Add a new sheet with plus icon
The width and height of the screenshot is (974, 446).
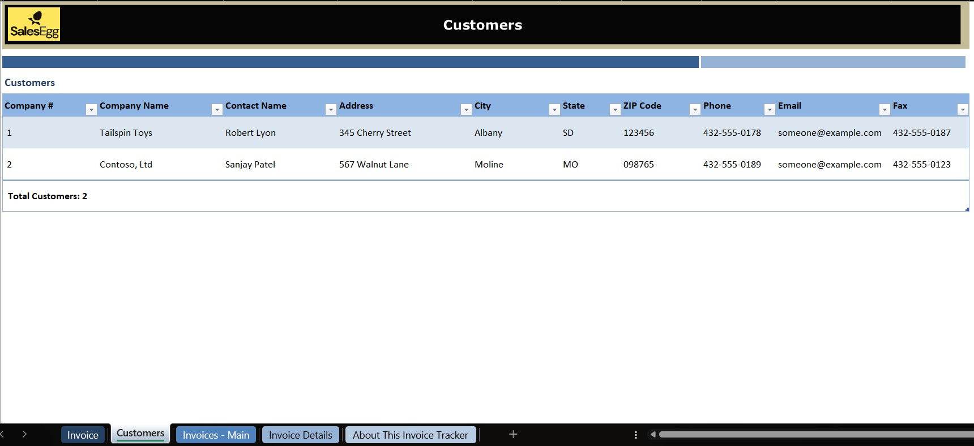(513, 434)
